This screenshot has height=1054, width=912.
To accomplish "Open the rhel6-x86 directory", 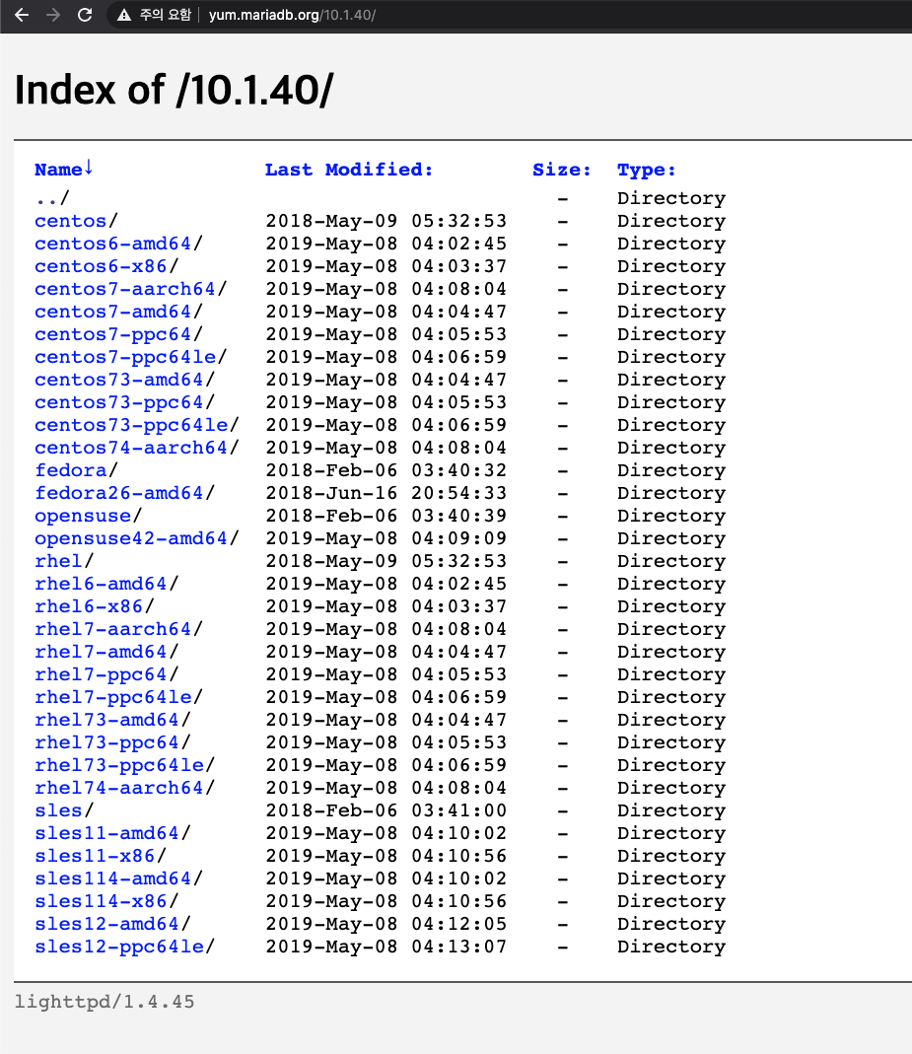I will (x=89, y=607).
